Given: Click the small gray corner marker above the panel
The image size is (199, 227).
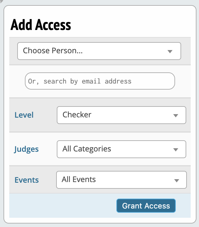Looking at the screenshot, I should coord(1,1).
